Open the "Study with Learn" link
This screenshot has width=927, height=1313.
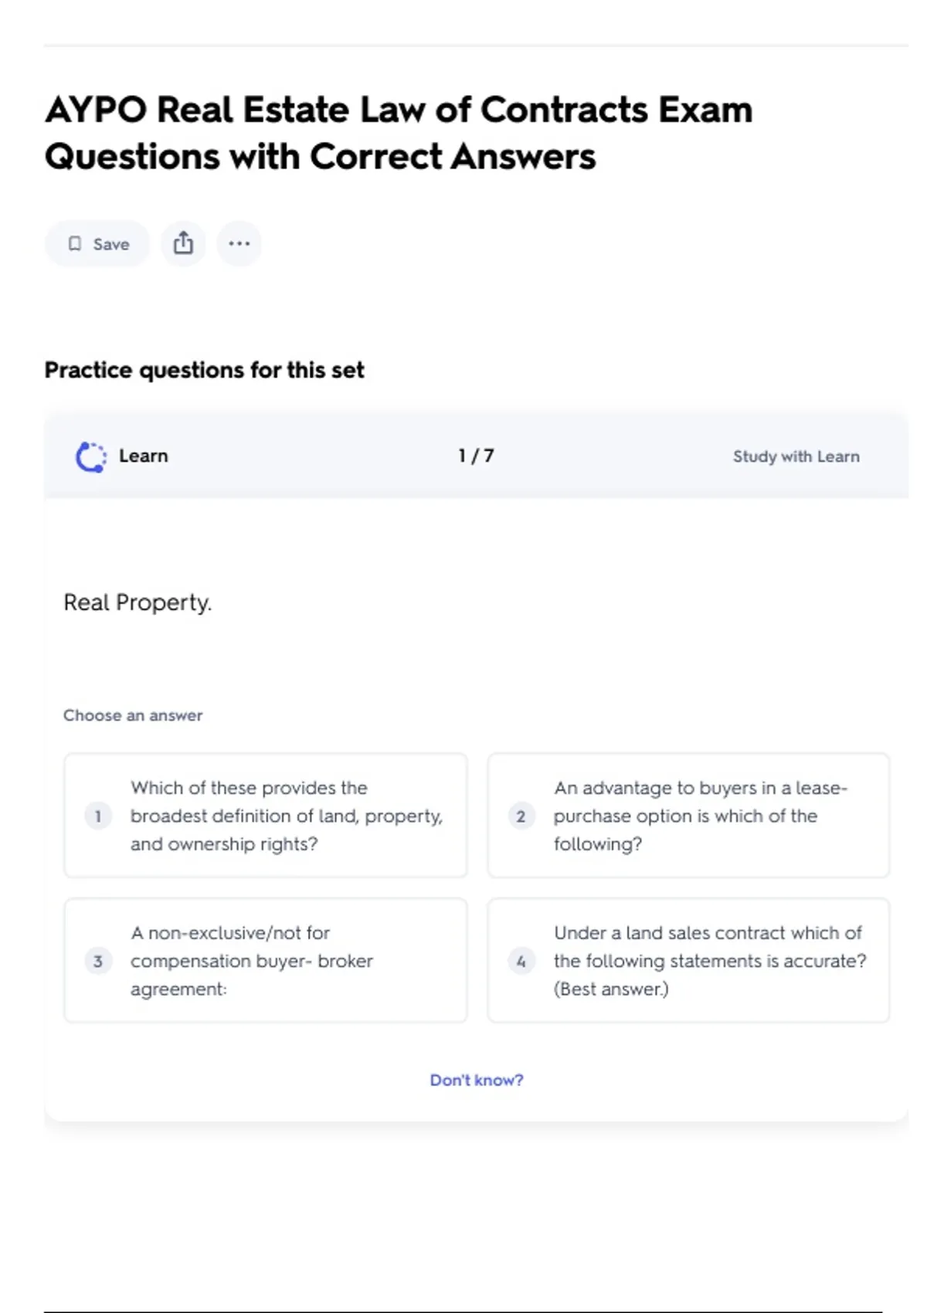796,456
